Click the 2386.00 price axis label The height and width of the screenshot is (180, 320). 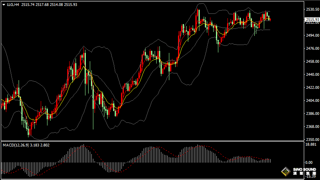(312, 114)
